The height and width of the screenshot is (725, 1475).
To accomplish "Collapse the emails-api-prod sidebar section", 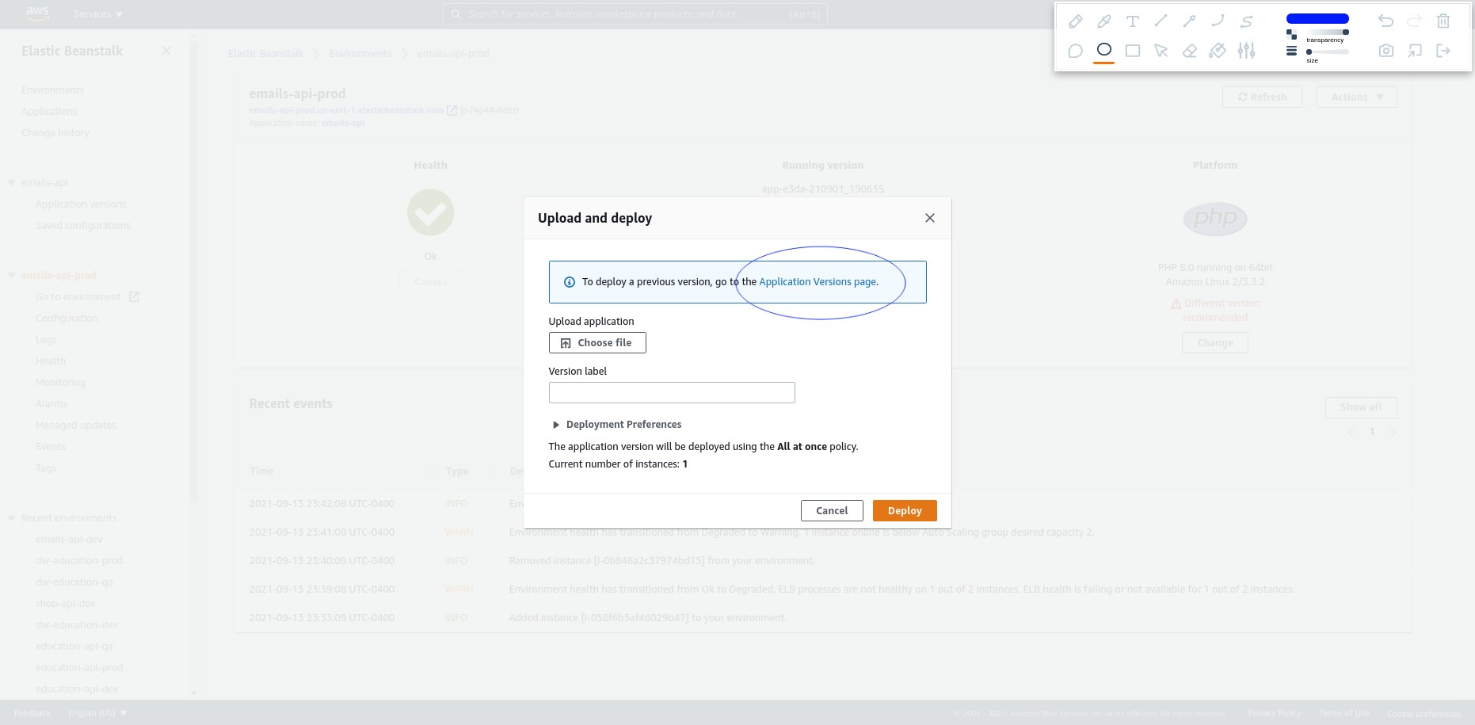I will click(x=12, y=275).
